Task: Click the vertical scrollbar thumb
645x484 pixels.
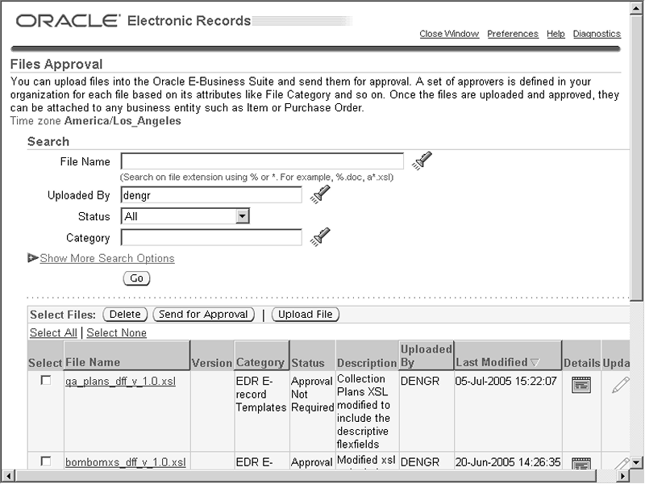Action: tap(636, 157)
